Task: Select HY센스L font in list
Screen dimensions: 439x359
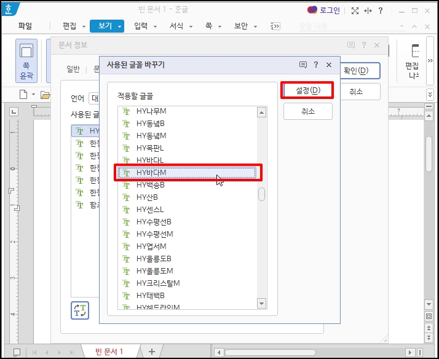Action: pos(187,210)
